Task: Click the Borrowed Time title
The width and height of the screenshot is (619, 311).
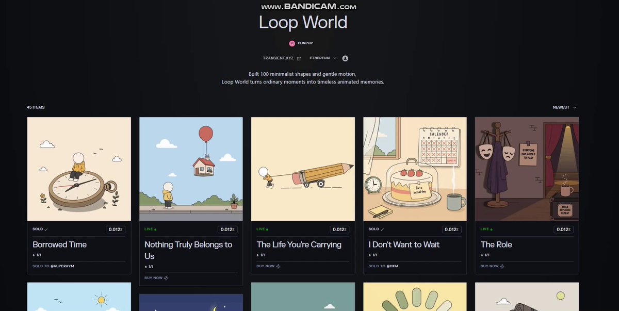Action: (x=60, y=244)
